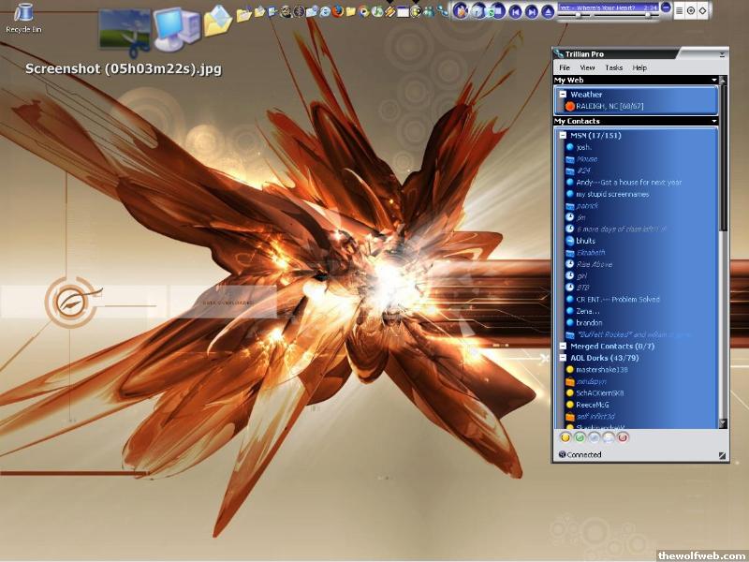The height and width of the screenshot is (562, 749).
Task: Click the yellow AIM status orb
Action: [565, 436]
